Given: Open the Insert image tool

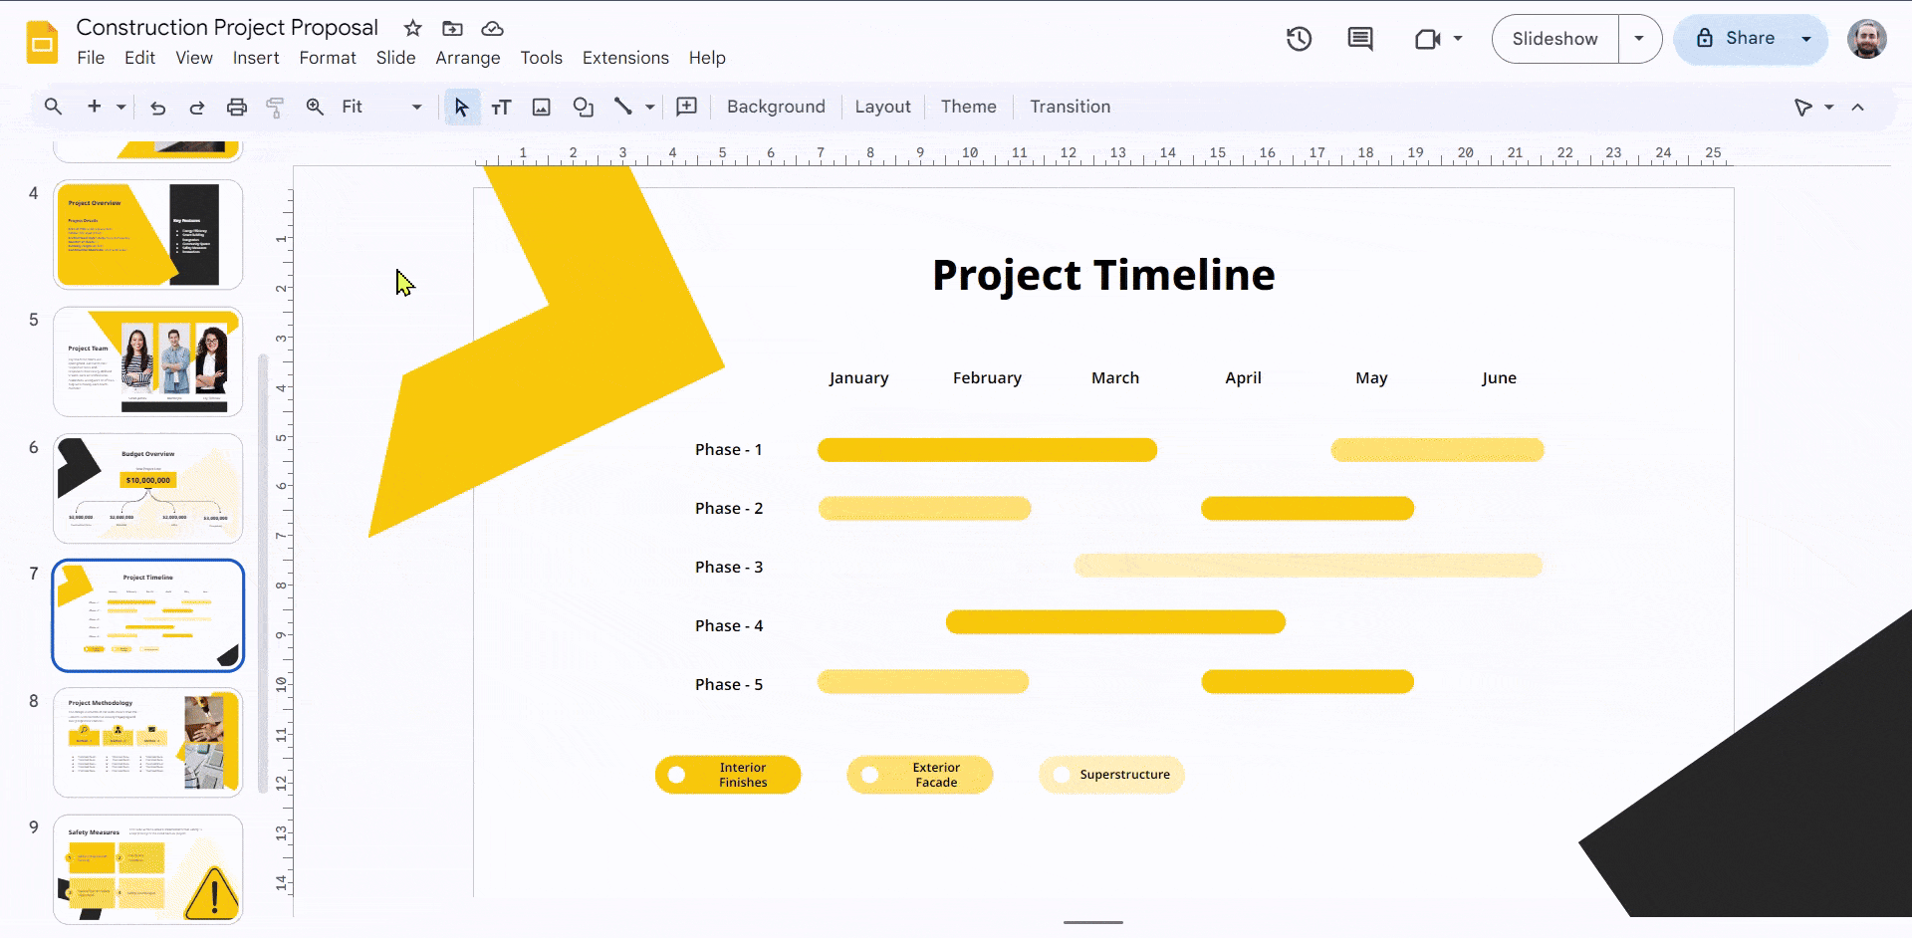Looking at the screenshot, I should pyautogui.click(x=541, y=107).
